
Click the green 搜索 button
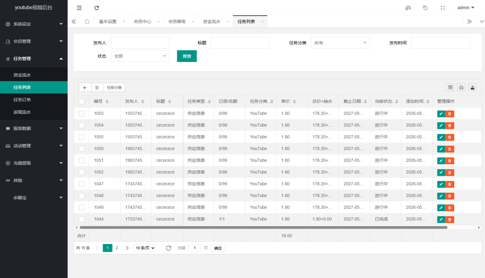187,56
